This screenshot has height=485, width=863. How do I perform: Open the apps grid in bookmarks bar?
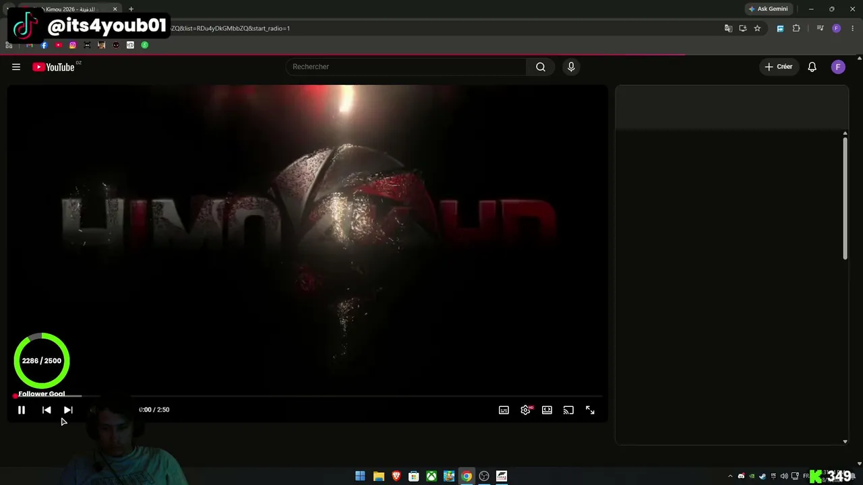(9, 45)
